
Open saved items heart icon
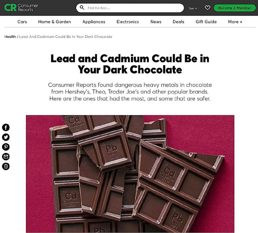tap(208, 8)
